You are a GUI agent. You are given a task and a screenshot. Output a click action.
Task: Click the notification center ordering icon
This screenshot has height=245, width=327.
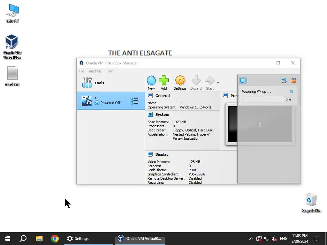[x=284, y=80]
